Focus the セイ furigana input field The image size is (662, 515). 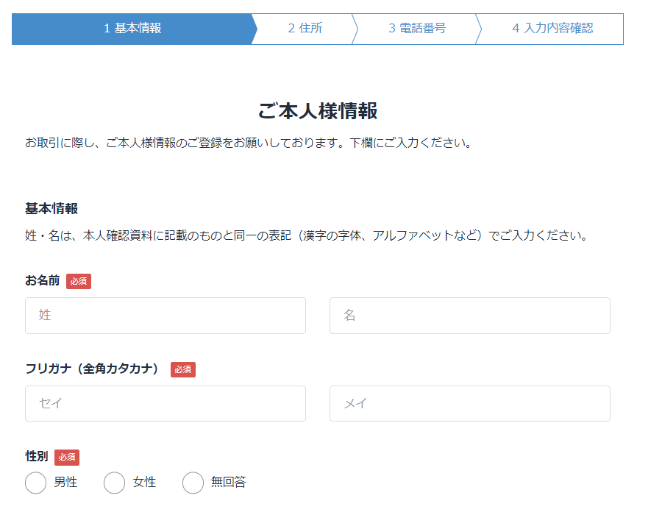pyautogui.click(x=165, y=403)
